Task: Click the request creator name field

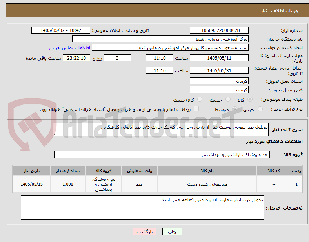Action: (x=170, y=48)
